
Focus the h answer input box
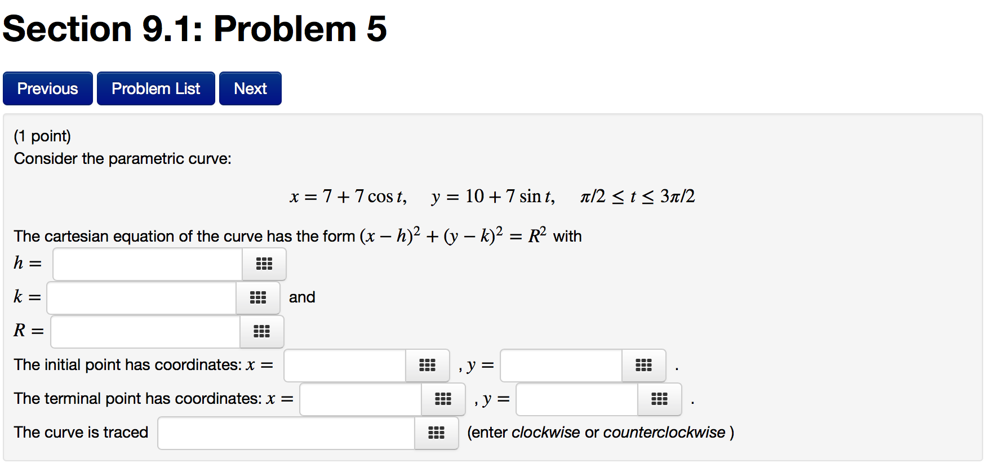pyautogui.click(x=148, y=264)
